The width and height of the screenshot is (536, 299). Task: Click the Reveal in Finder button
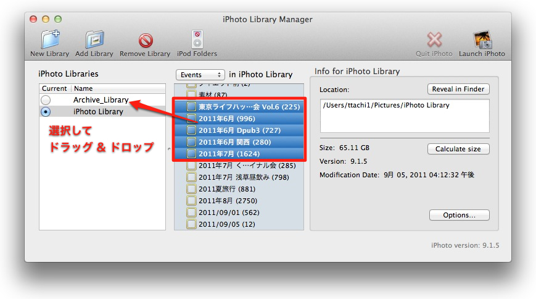pos(458,89)
